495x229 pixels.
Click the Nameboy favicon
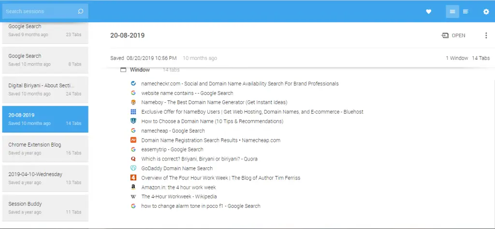tap(133, 102)
